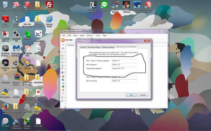Open the Actions menu in Macro Recorder
The image size is (211, 131).
[90, 36]
